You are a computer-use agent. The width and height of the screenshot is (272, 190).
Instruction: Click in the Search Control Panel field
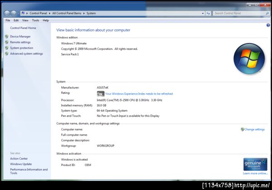click(239, 13)
